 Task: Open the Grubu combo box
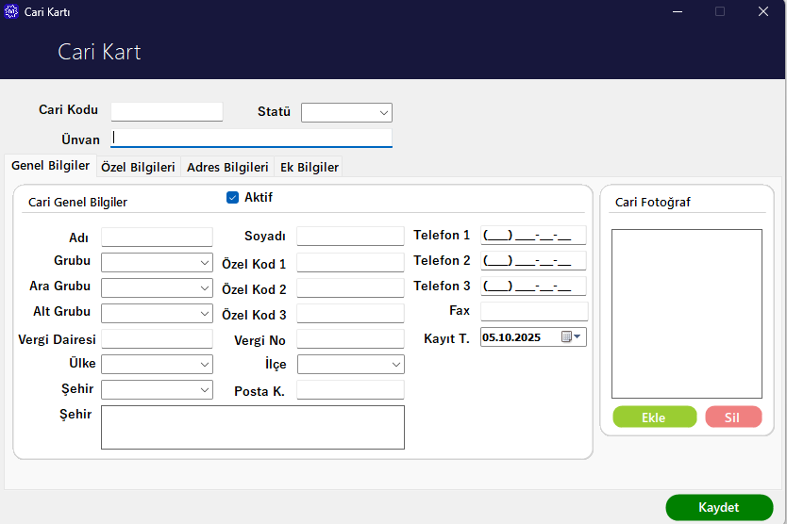(205, 263)
